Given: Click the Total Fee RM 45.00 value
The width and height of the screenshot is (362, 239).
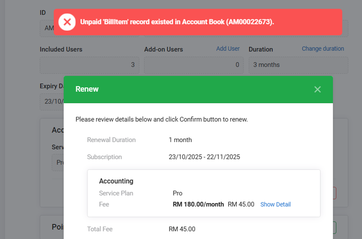Looking at the screenshot, I should click(182, 229).
